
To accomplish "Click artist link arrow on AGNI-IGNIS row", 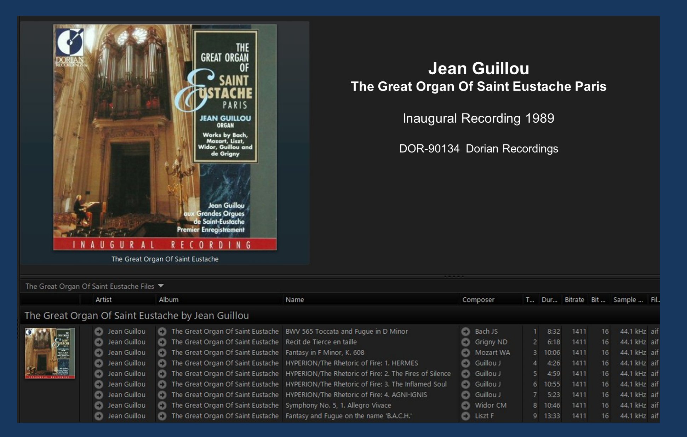I will pyautogui.click(x=99, y=395).
